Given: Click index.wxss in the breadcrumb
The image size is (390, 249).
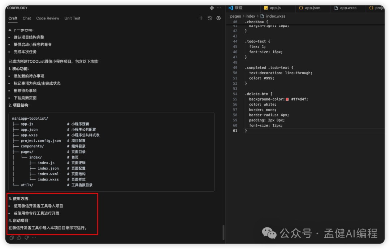Looking at the screenshot, I should 276,16.
